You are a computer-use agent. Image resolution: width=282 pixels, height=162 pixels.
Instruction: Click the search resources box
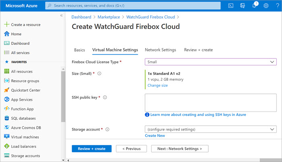click(133, 6)
